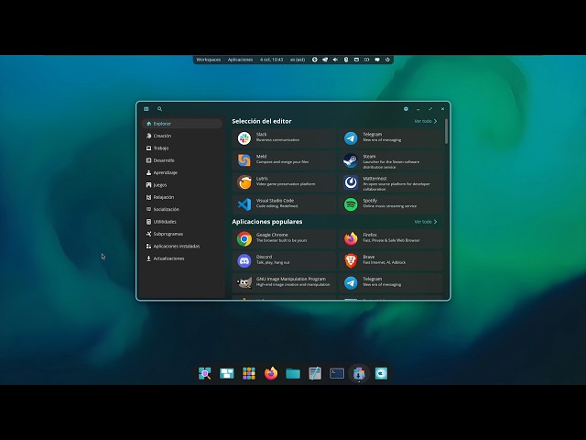Viewport: 586px width, 440px height.
Task: Toggle the sidebar panel icon in the store header
Action: click(146, 109)
